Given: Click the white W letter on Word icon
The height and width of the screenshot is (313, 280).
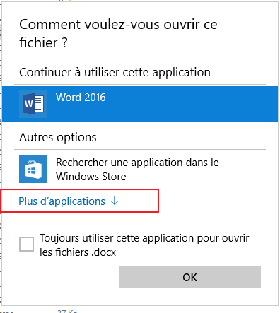Looking at the screenshot, I should tap(29, 104).
